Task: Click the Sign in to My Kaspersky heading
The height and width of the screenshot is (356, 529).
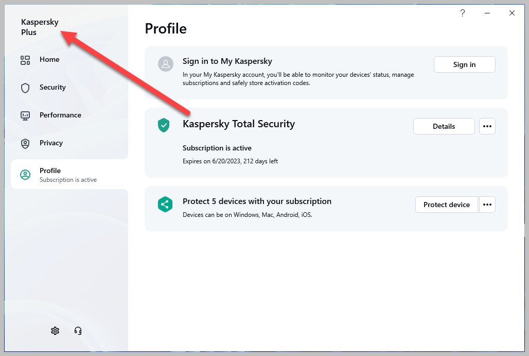Action: pyautogui.click(x=227, y=61)
